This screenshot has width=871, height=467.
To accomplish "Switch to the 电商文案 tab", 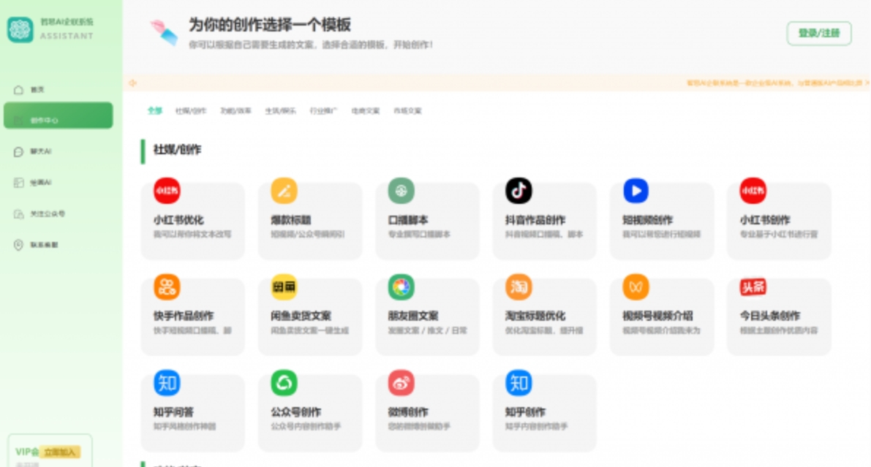I will pyautogui.click(x=366, y=110).
